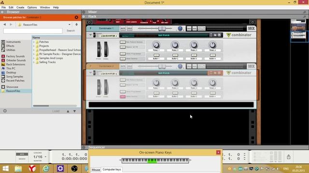
Task: Toggle Show Programmer on Combinator 1
Action: pos(123,54)
